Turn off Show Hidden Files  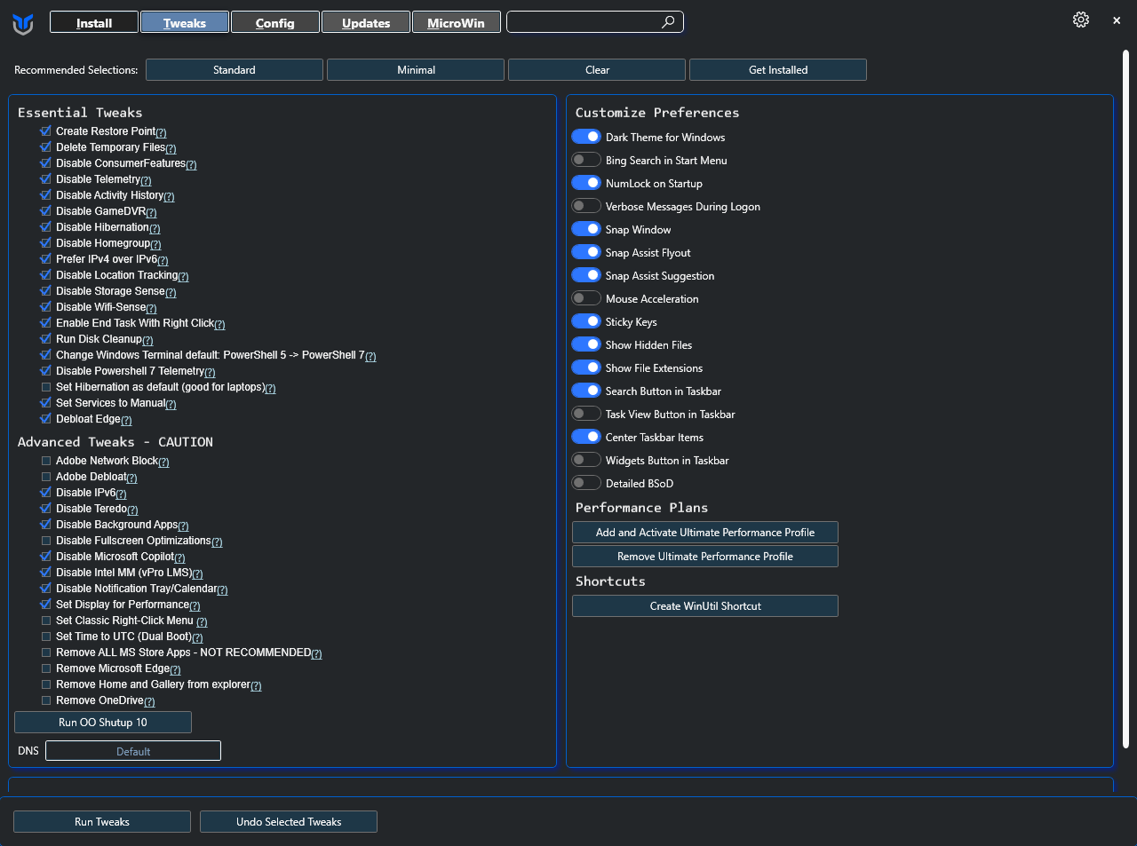click(586, 344)
